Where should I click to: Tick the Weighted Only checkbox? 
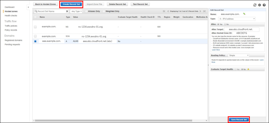pos(104,11)
